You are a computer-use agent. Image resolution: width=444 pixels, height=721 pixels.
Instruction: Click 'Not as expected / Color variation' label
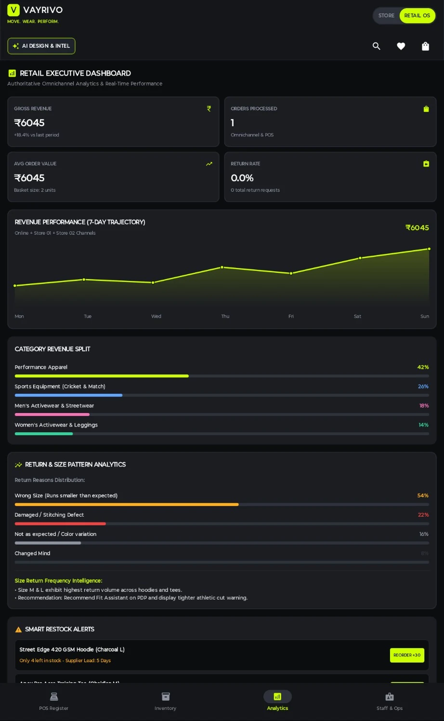55,534
